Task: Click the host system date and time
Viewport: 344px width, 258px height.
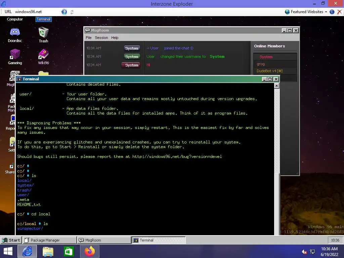Action: [x=329, y=252]
